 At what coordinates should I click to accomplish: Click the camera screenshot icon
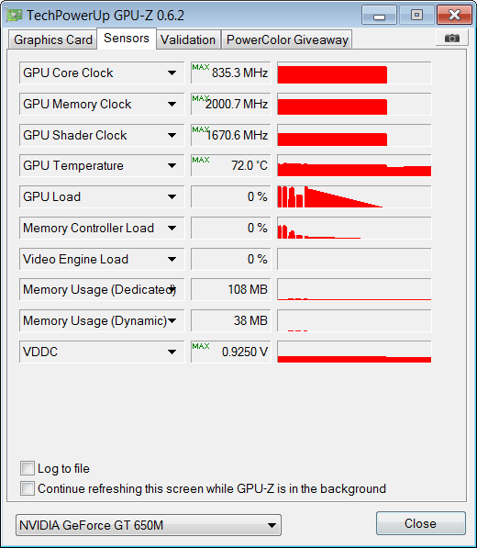(x=452, y=39)
